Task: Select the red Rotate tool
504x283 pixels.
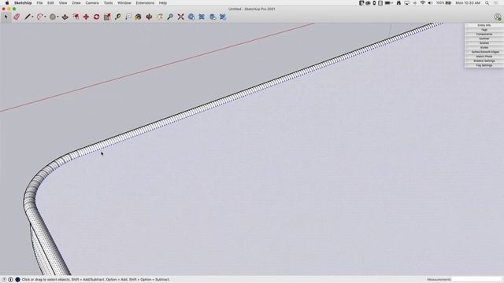Action: (96, 17)
